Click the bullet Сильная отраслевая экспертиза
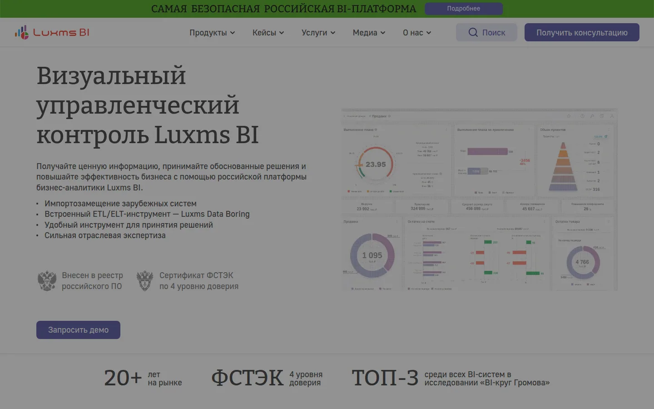 105,235
